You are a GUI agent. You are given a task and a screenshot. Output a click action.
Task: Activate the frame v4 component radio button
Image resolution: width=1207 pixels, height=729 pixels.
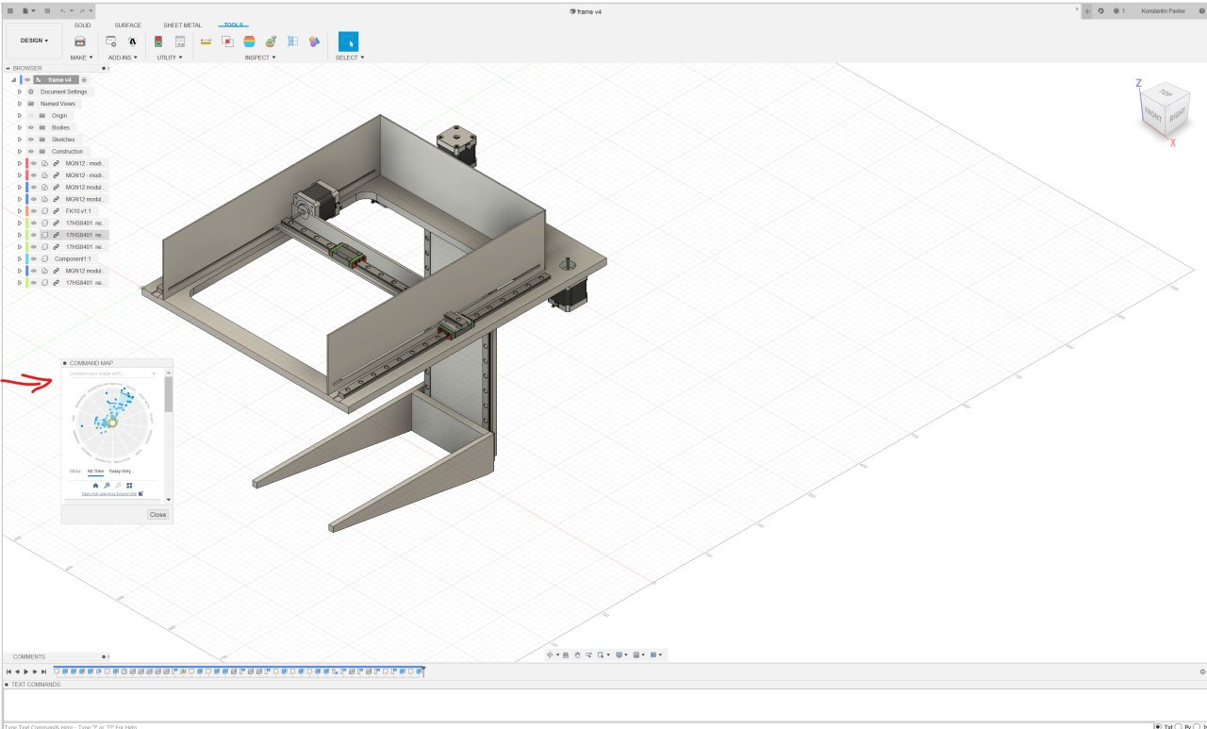84,80
